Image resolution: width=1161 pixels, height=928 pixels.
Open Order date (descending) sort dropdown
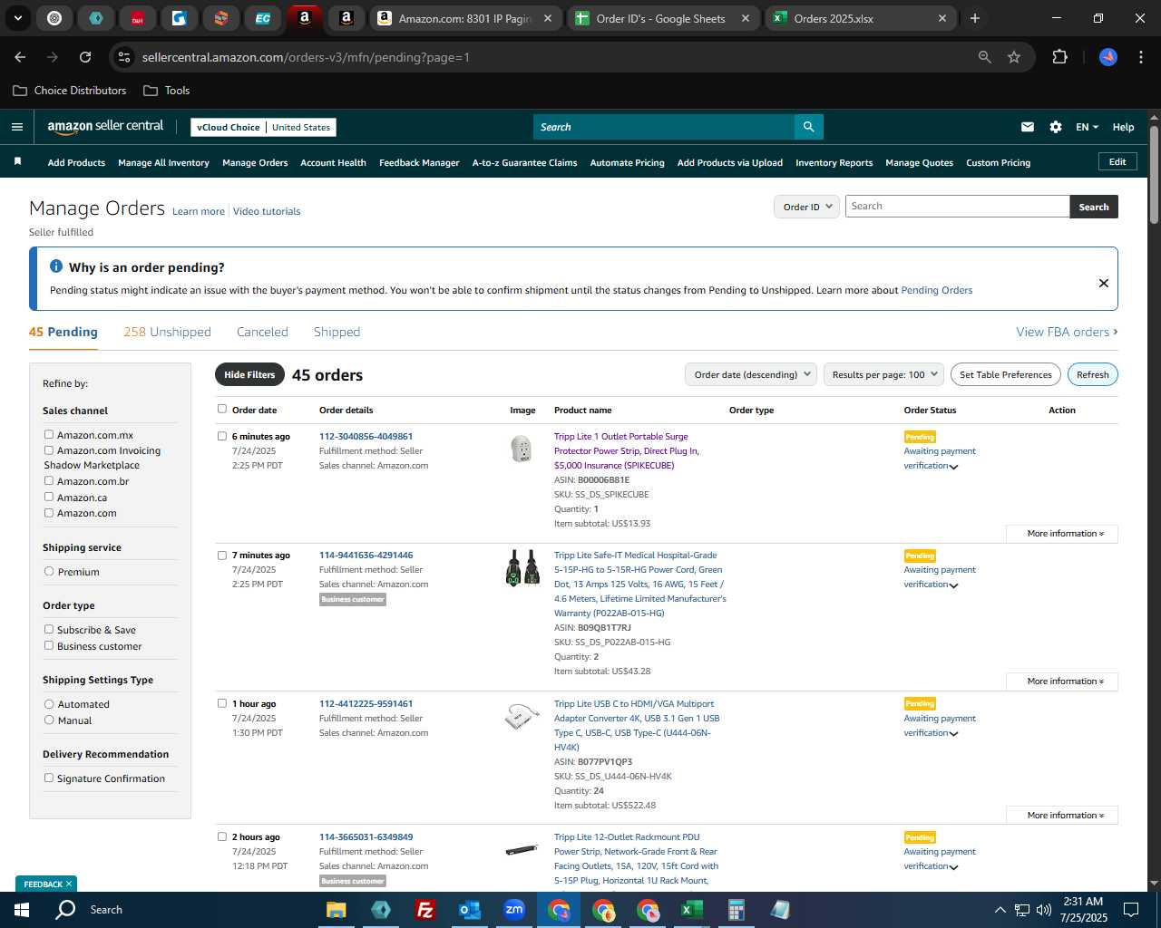pyautogui.click(x=750, y=374)
